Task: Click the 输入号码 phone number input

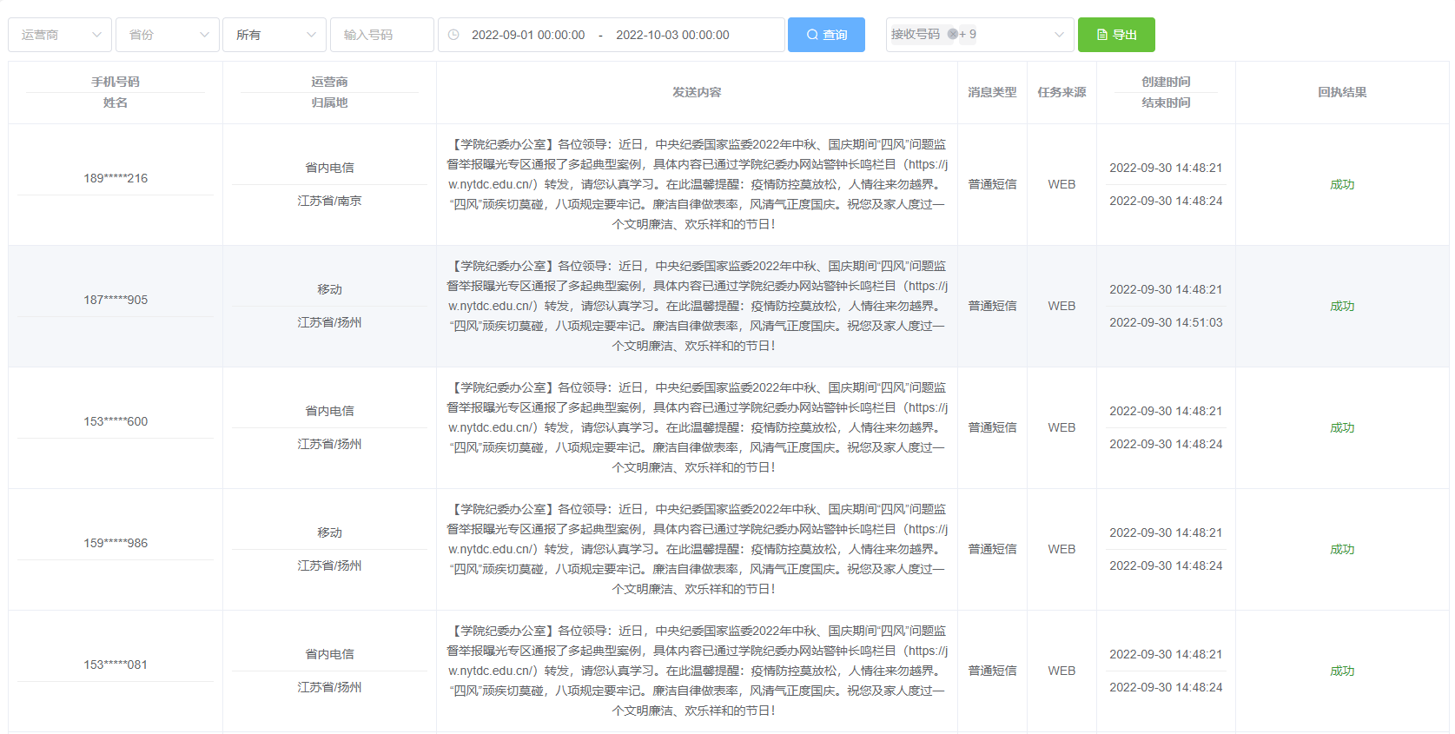Action: pos(382,35)
